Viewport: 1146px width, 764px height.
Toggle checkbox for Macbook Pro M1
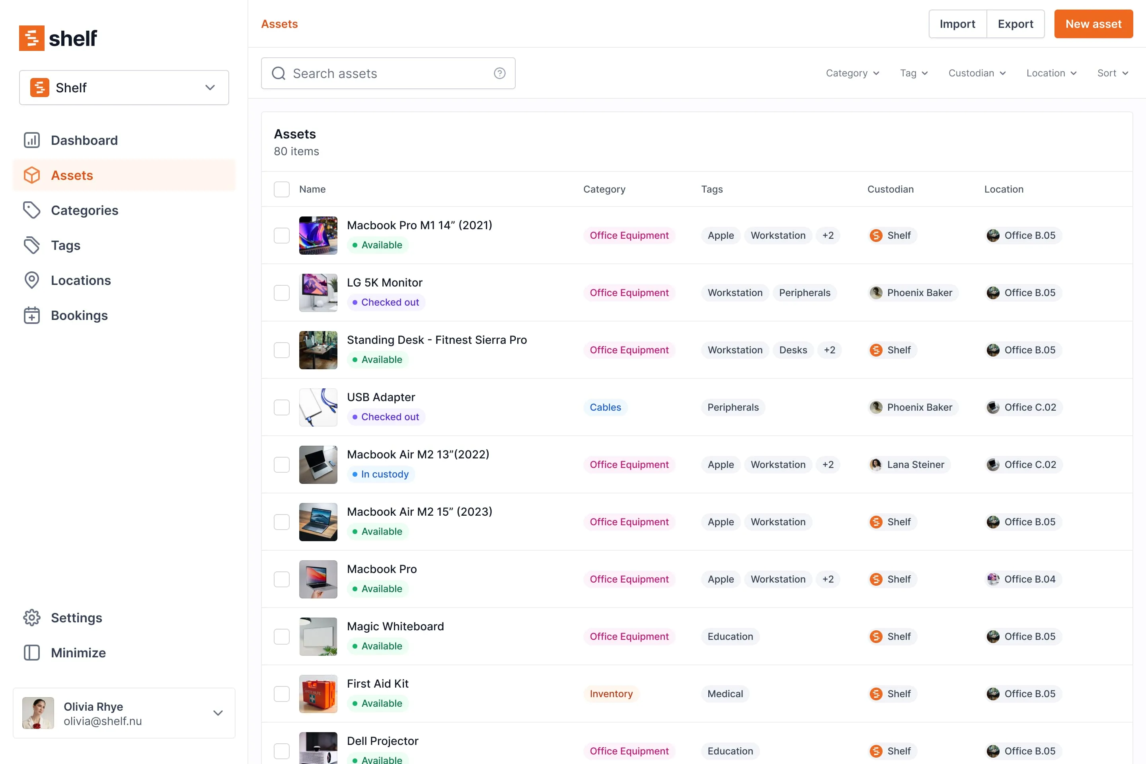tap(281, 234)
